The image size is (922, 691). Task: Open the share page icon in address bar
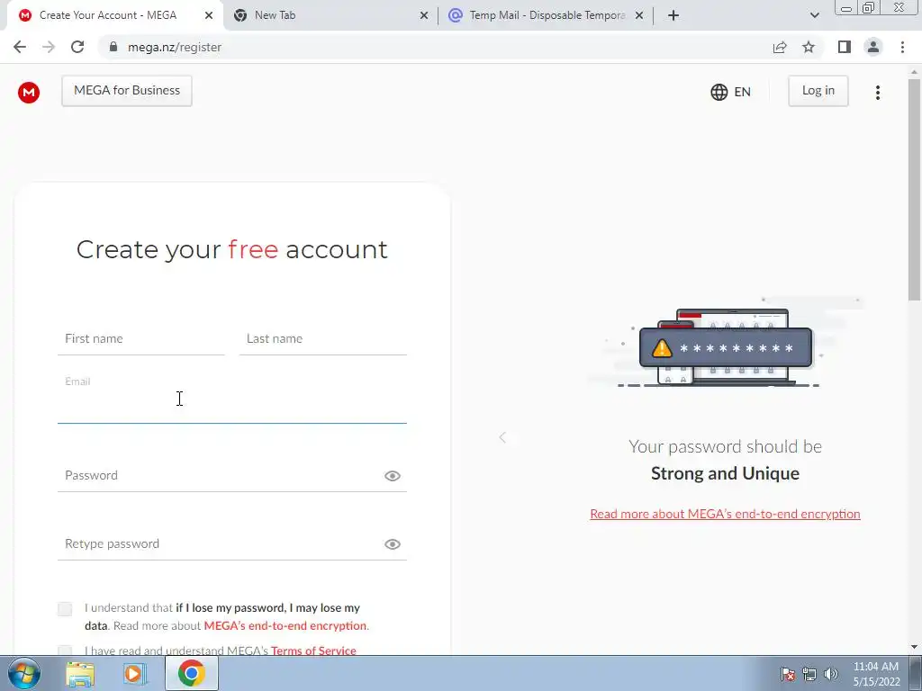(x=780, y=47)
